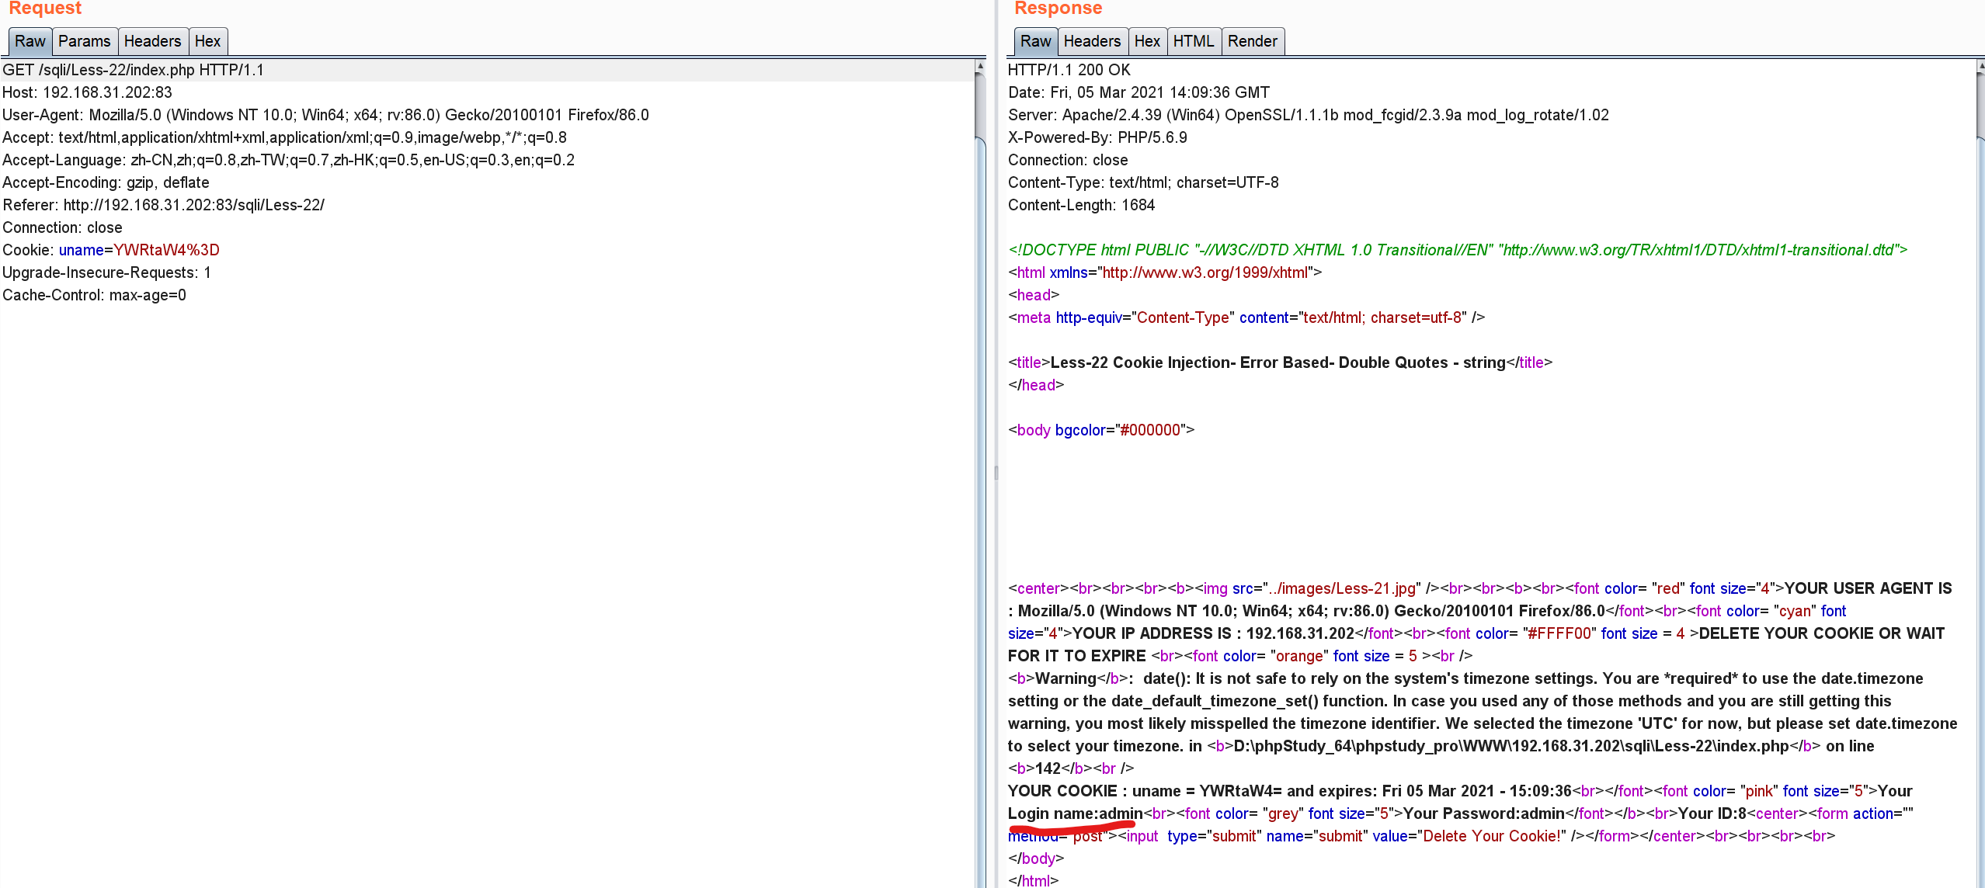Screen dimensions: 1985x888
Task: Click the Content-Type: text/html response header
Action: click(1143, 182)
